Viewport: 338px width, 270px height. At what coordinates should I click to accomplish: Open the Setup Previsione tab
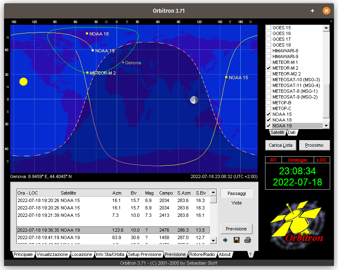pyautogui.click(x=145, y=254)
